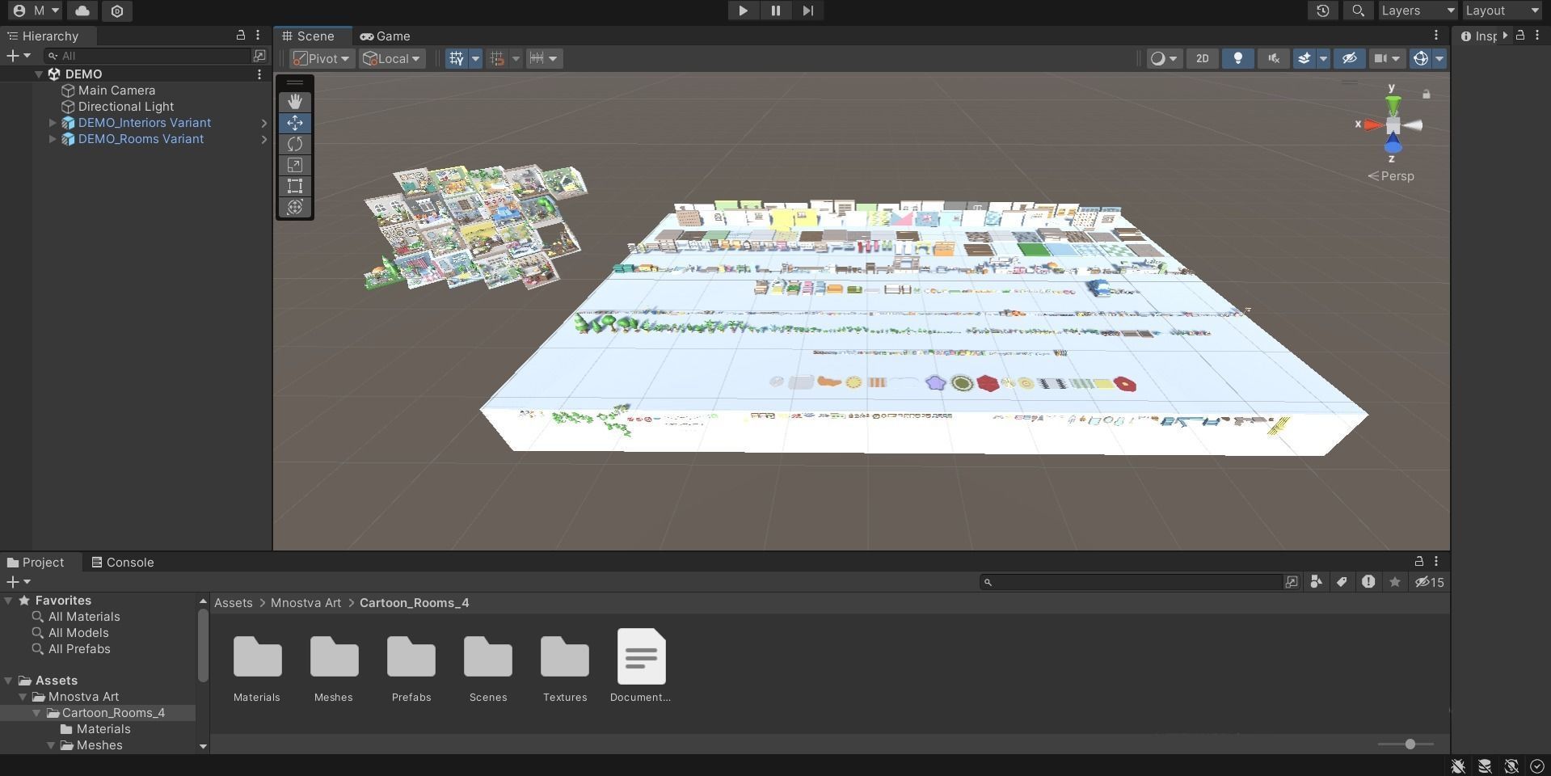Image resolution: width=1551 pixels, height=776 pixels.
Task: Click the Step frame button
Action: [807, 11]
